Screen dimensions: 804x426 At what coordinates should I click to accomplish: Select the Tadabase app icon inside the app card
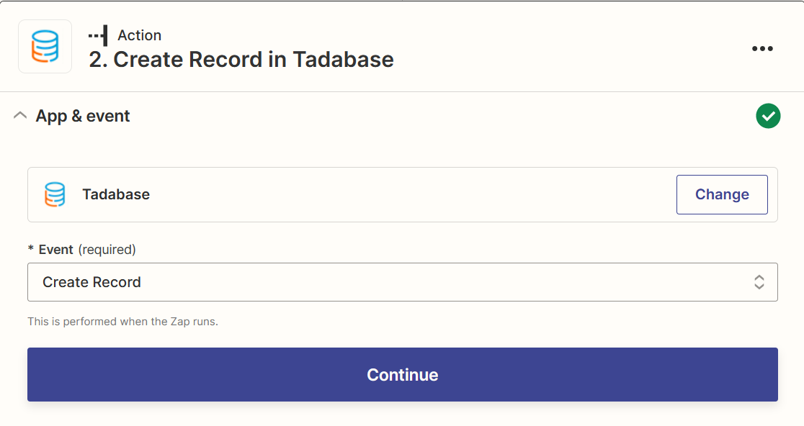[54, 194]
